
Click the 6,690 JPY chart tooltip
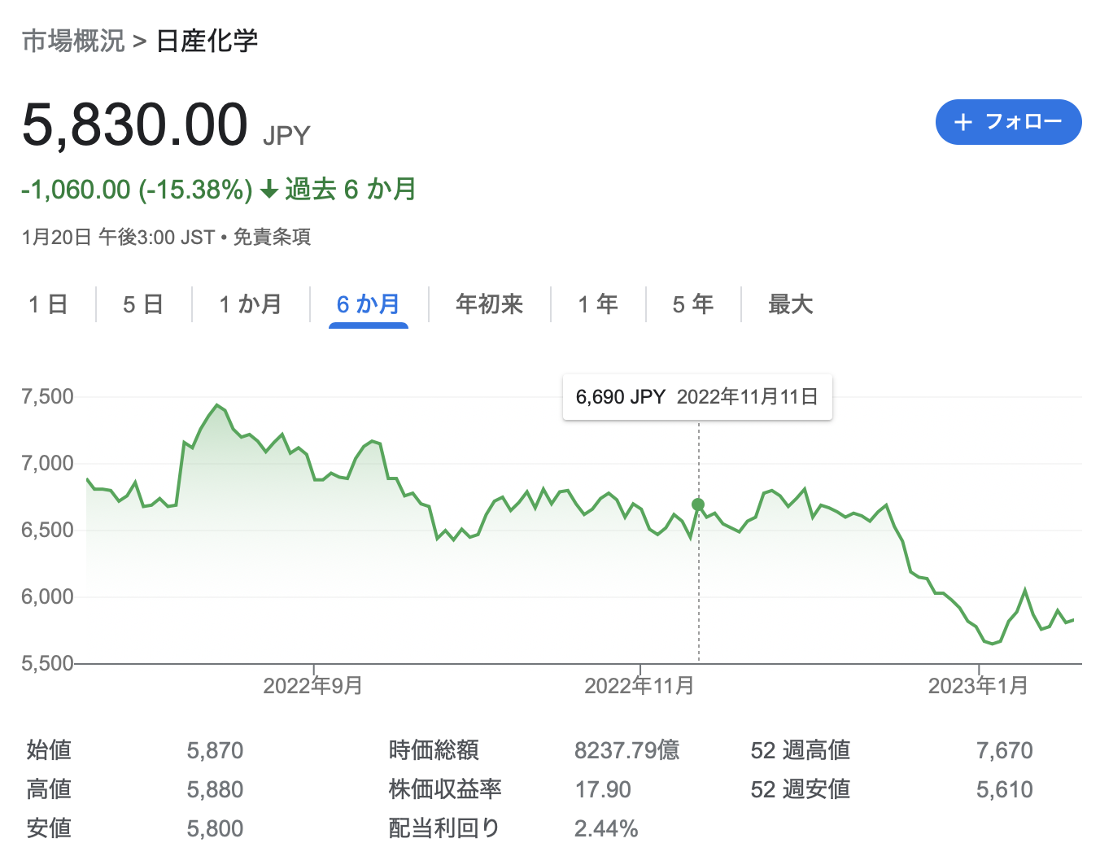[697, 397]
